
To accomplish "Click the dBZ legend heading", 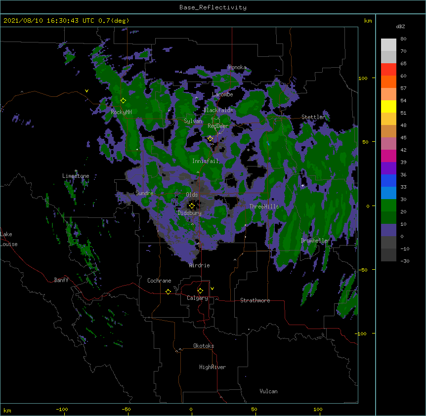I will click(400, 27).
